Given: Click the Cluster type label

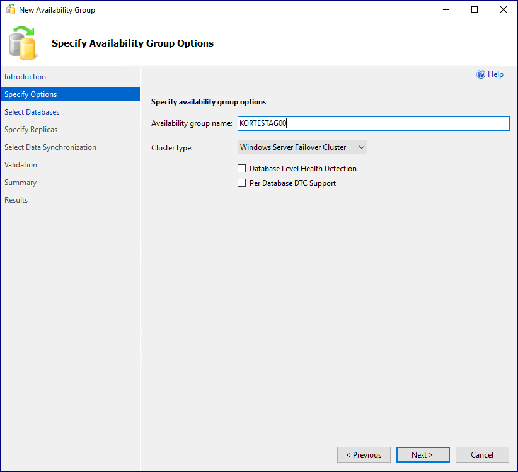Looking at the screenshot, I should pyautogui.click(x=172, y=147).
